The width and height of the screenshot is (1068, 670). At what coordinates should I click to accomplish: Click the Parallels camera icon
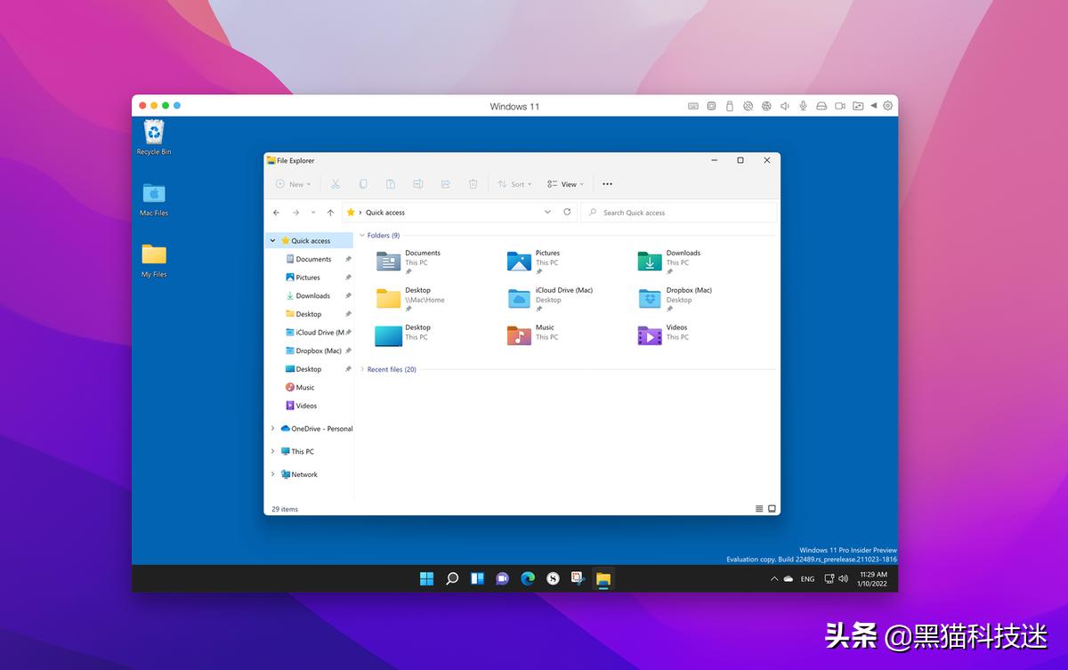(839, 105)
